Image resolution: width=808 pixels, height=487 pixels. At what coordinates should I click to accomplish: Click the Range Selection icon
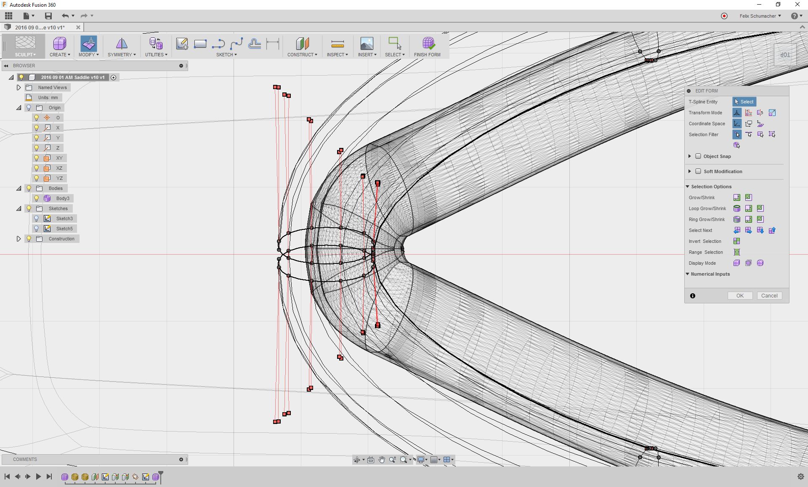point(737,252)
